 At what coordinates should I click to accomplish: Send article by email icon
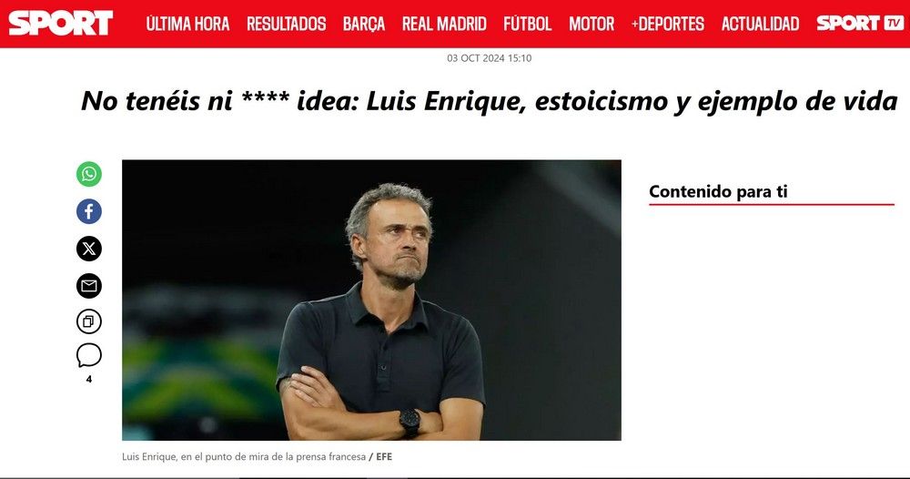(x=89, y=286)
